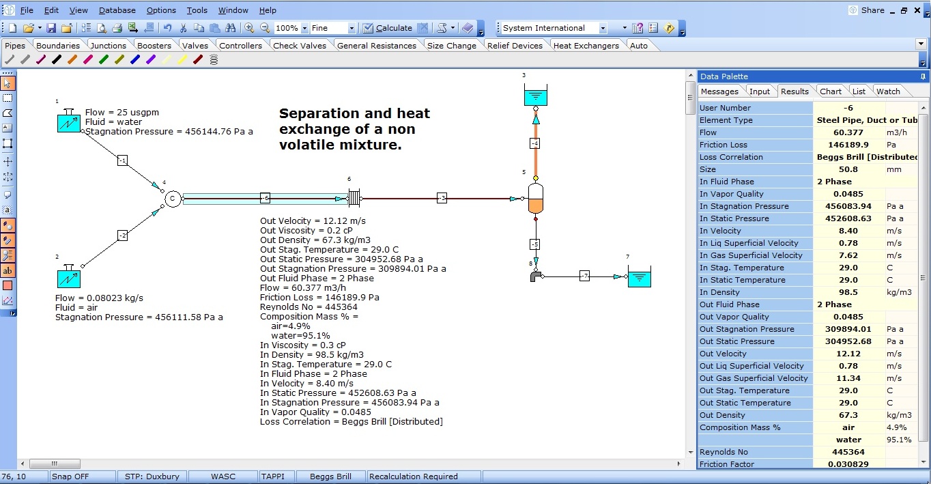Image resolution: width=931 pixels, height=484 pixels.
Task: Pick the orange pipe color swatch
Action: [72, 59]
